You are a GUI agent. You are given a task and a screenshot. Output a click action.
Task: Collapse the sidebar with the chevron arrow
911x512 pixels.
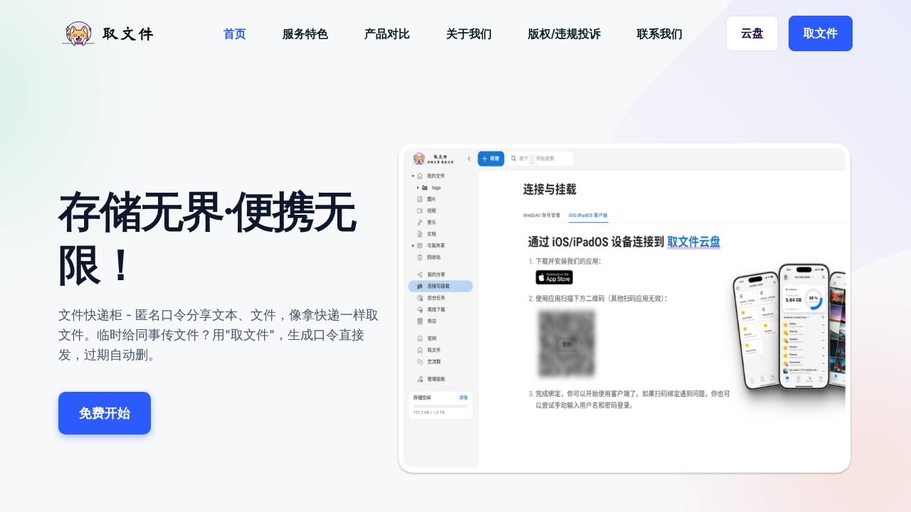click(x=470, y=159)
